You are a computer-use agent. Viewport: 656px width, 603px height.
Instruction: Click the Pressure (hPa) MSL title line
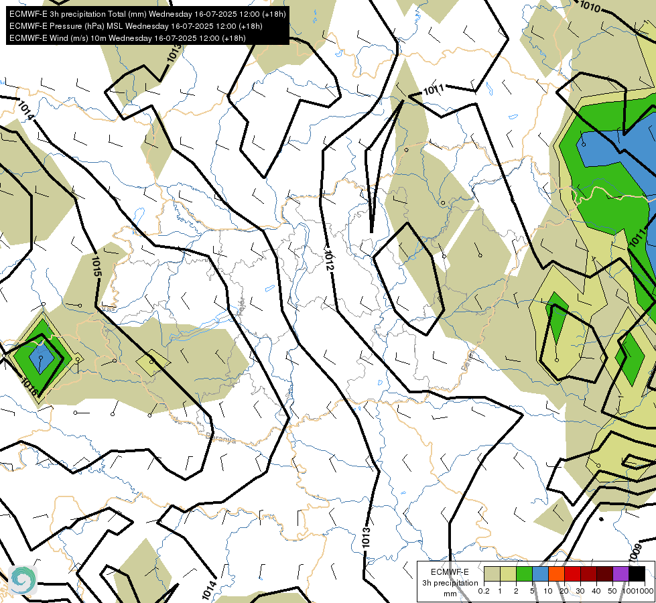135,26
